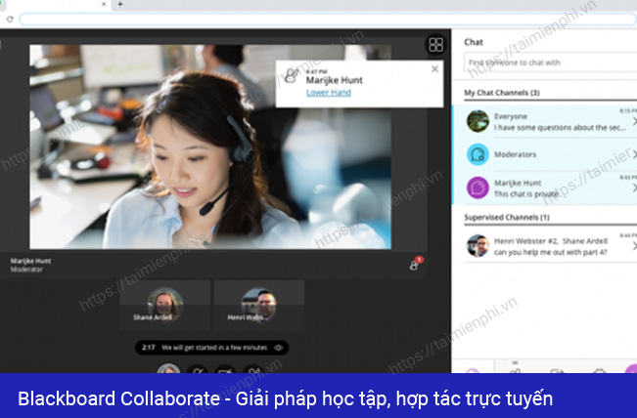Screen dimensions: 637x418
Task: Click raised hand icon in notification
Action: tap(291, 75)
